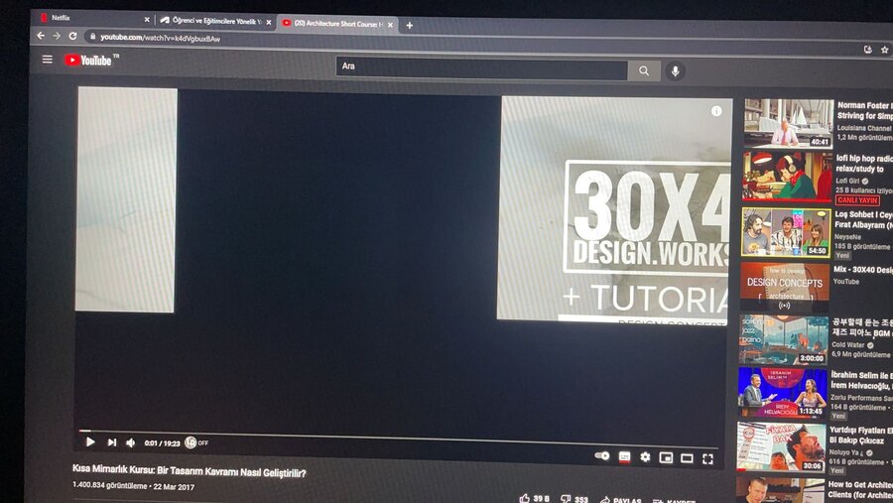
Task: Click the address bar URL
Action: pos(160,38)
